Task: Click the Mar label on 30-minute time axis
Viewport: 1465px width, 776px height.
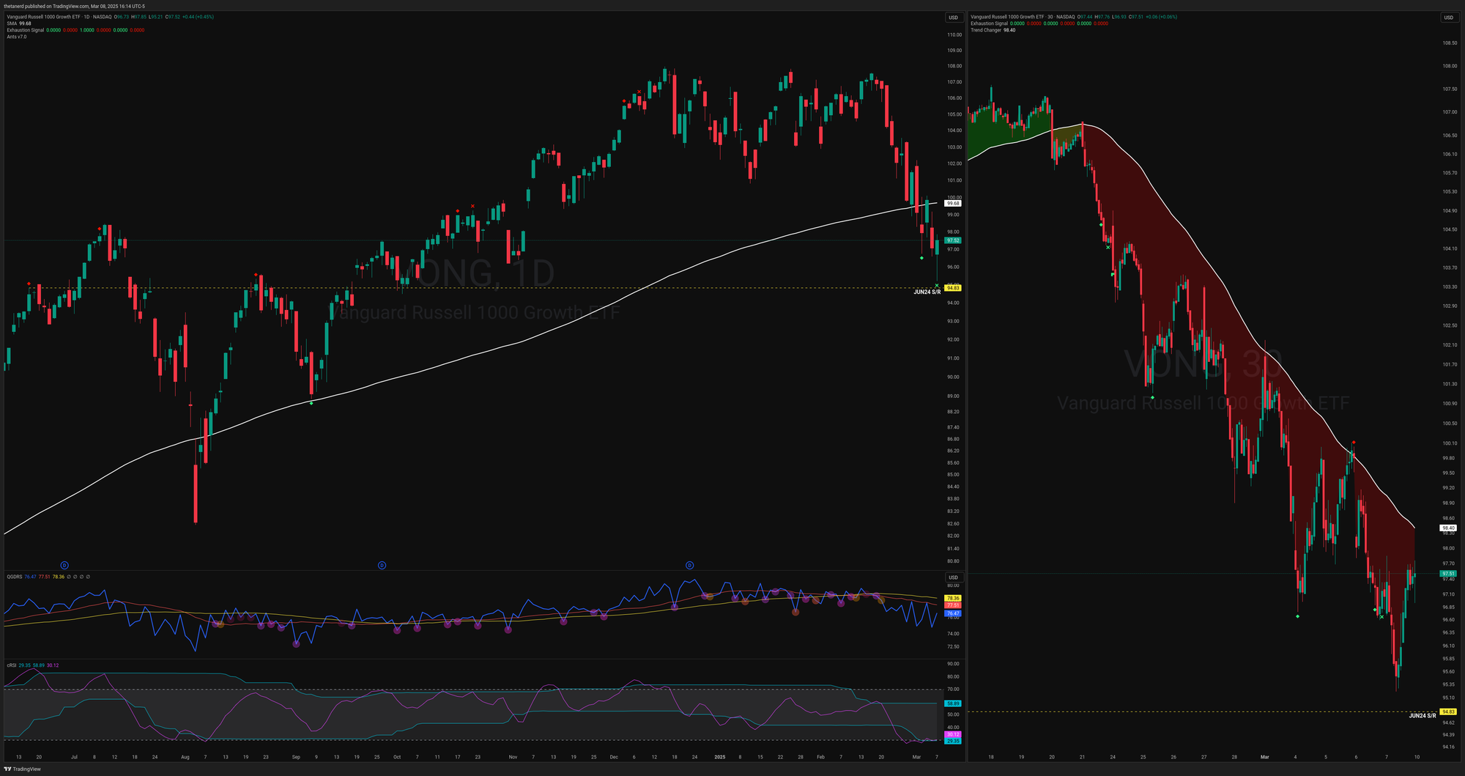Action: [x=1264, y=757]
